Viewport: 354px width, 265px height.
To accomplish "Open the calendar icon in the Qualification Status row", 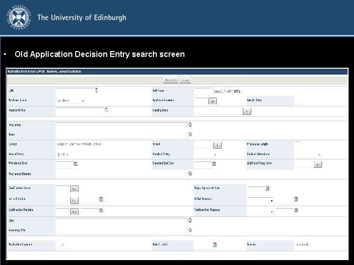I will (267, 188).
